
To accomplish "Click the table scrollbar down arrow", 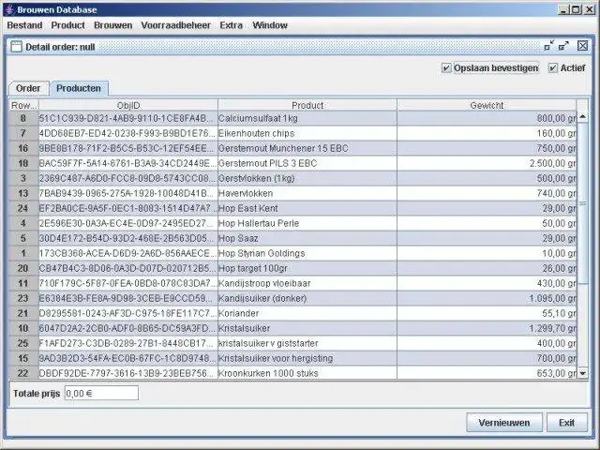I will [583, 373].
